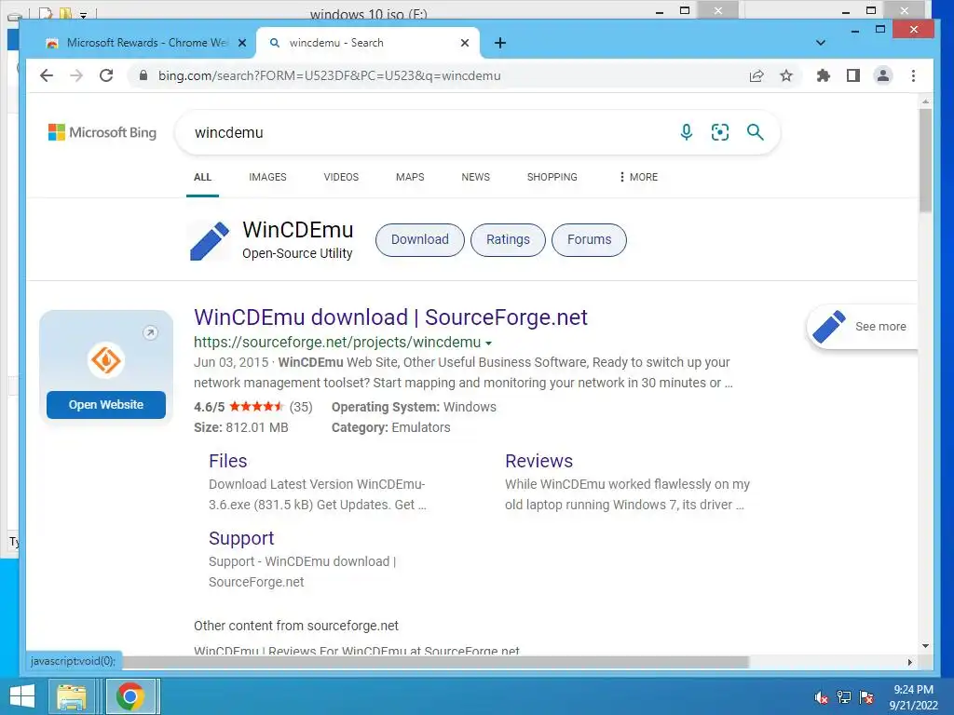Close the Microsoft Rewards tab
The width and height of the screenshot is (954, 715).
[x=242, y=43]
